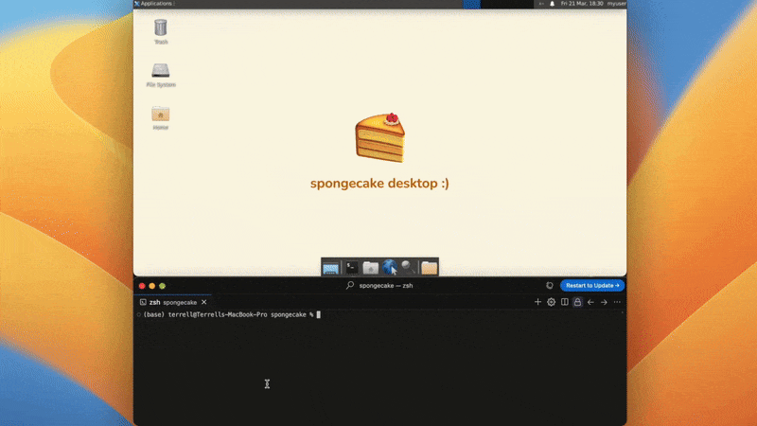This screenshot has height=426, width=757.
Task: Open the more actions ellipsis menu
Action: [617, 302]
